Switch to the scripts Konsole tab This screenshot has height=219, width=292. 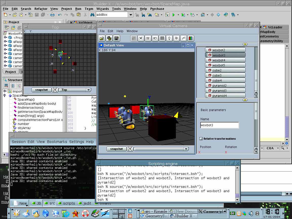[x=66, y=203]
